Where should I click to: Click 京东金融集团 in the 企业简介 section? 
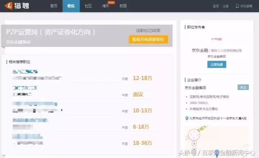195,88
